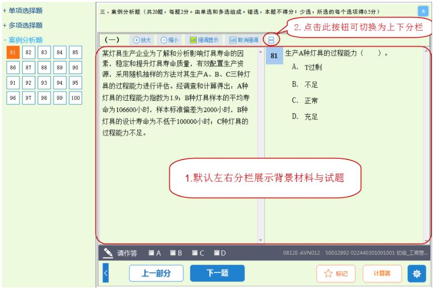Jump to question 90

75,67
